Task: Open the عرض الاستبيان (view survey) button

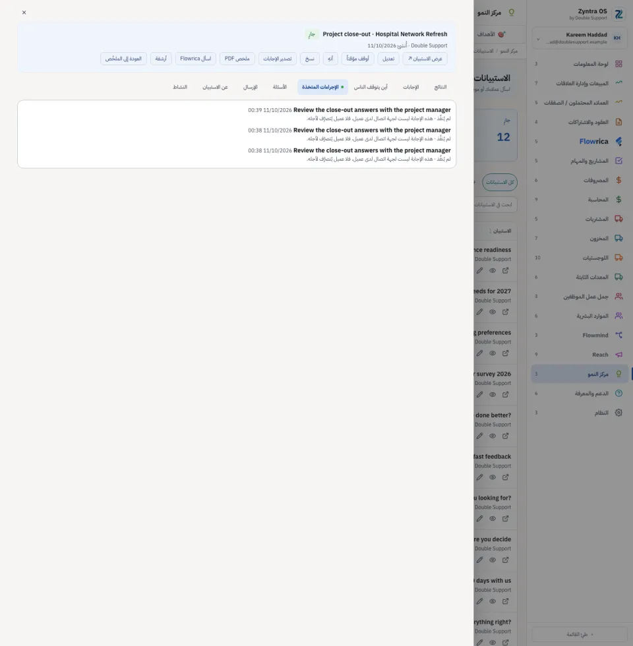Action: (x=425, y=59)
